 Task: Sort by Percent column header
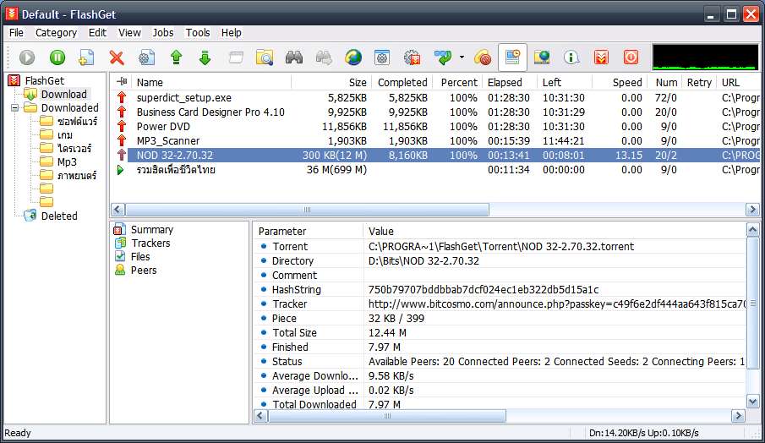[459, 83]
